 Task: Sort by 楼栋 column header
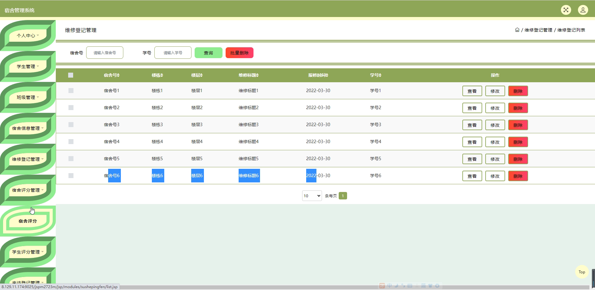point(157,75)
